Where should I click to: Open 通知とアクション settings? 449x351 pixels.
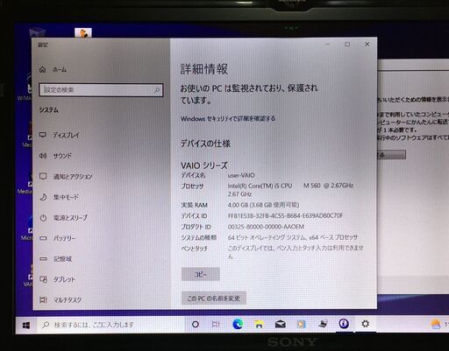(x=73, y=177)
